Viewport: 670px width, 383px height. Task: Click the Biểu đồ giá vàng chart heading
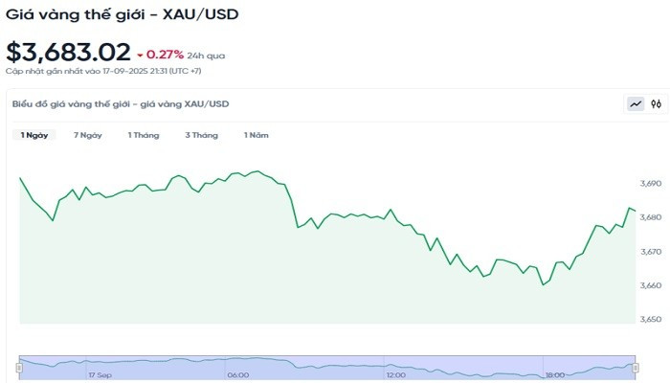tap(121, 103)
